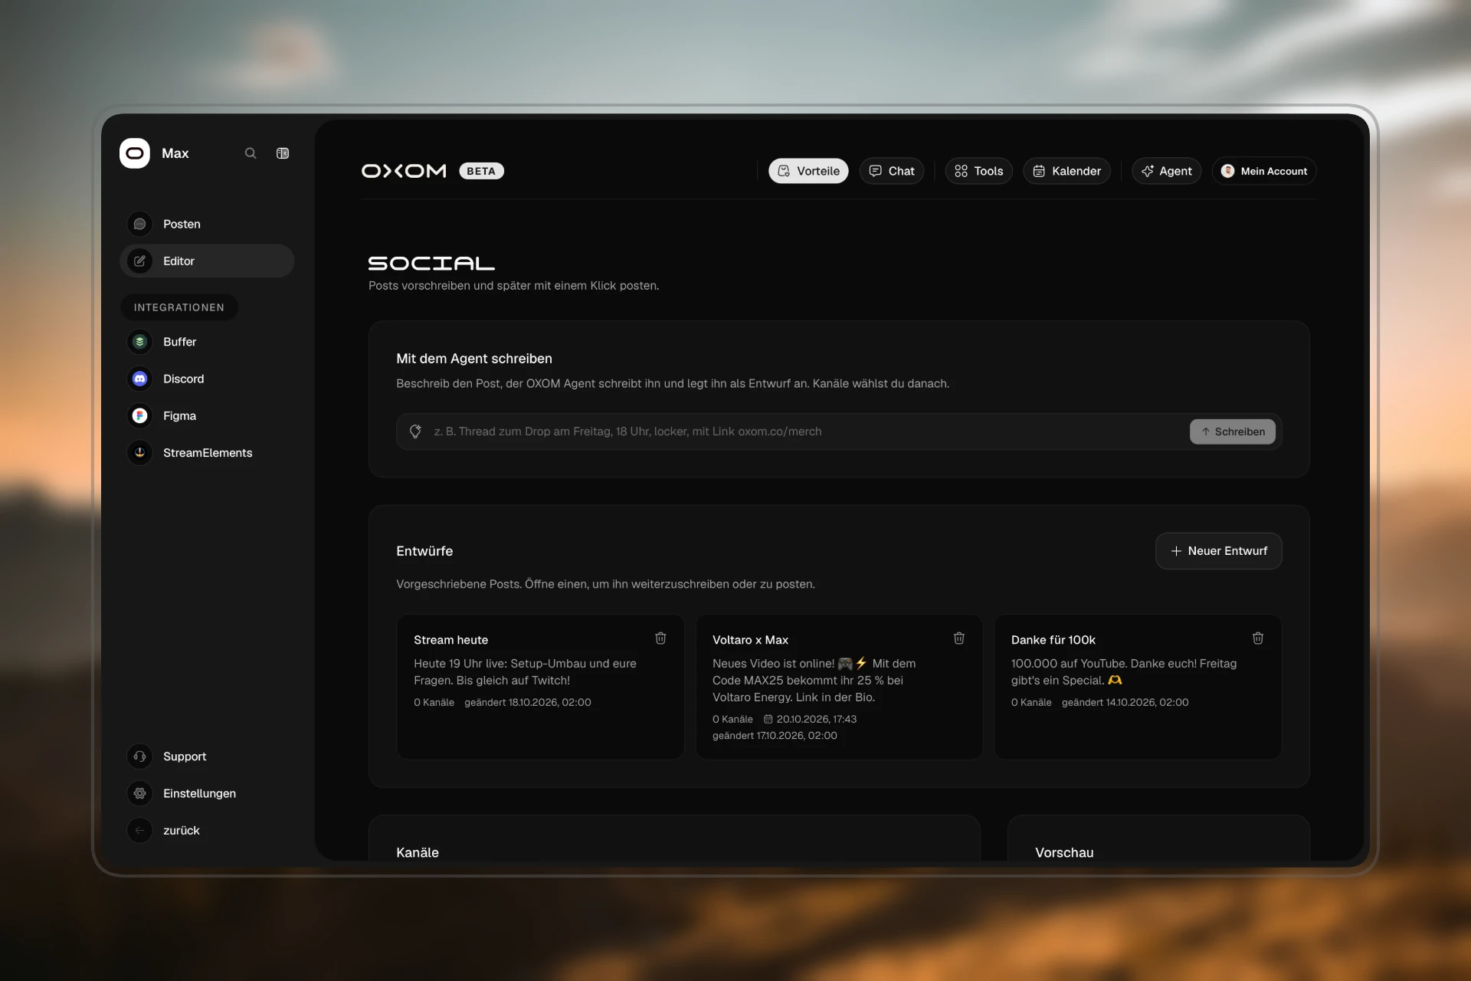Open the Tools menu
This screenshot has width=1471, height=981.
pos(978,171)
